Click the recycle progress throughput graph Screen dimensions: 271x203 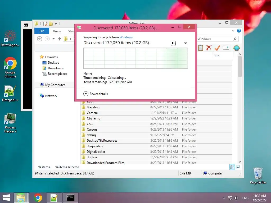pos(135,58)
